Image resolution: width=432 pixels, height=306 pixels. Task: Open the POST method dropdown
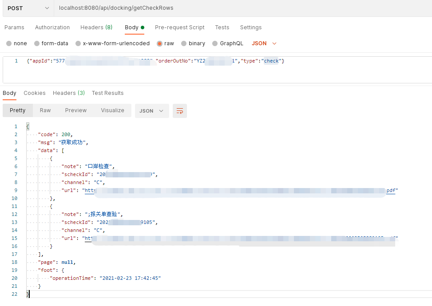pyautogui.click(x=28, y=8)
